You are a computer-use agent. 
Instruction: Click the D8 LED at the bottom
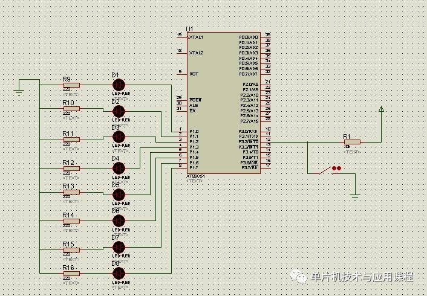click(x=119, y=273)
